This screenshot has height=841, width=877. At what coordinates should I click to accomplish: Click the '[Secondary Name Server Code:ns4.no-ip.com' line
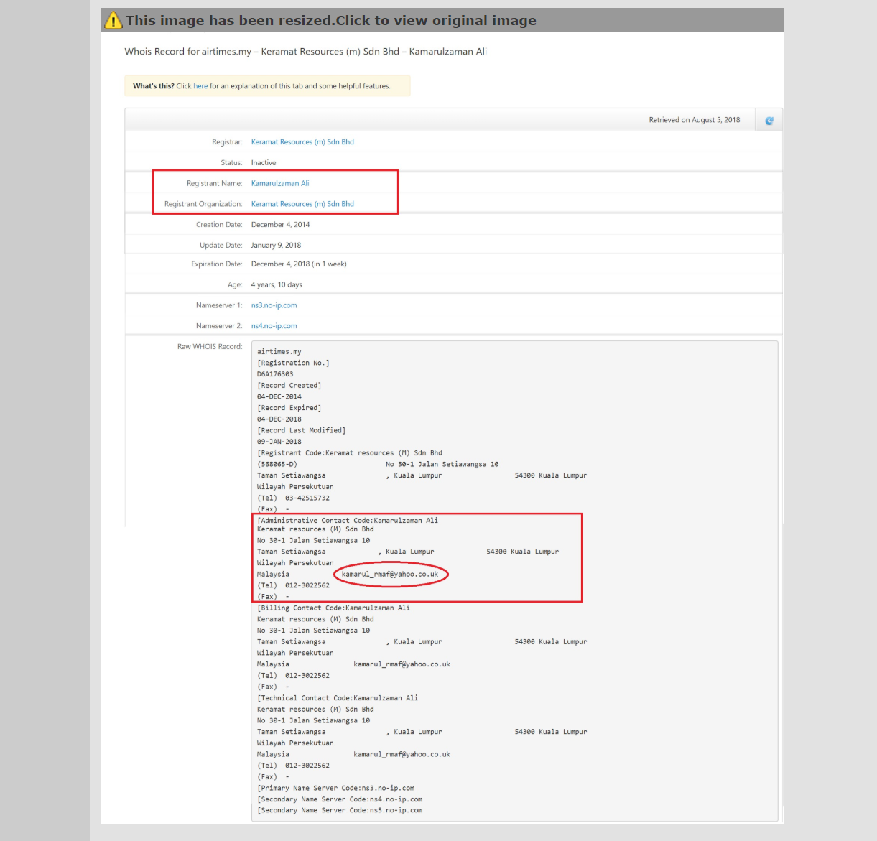click(340, 799)
